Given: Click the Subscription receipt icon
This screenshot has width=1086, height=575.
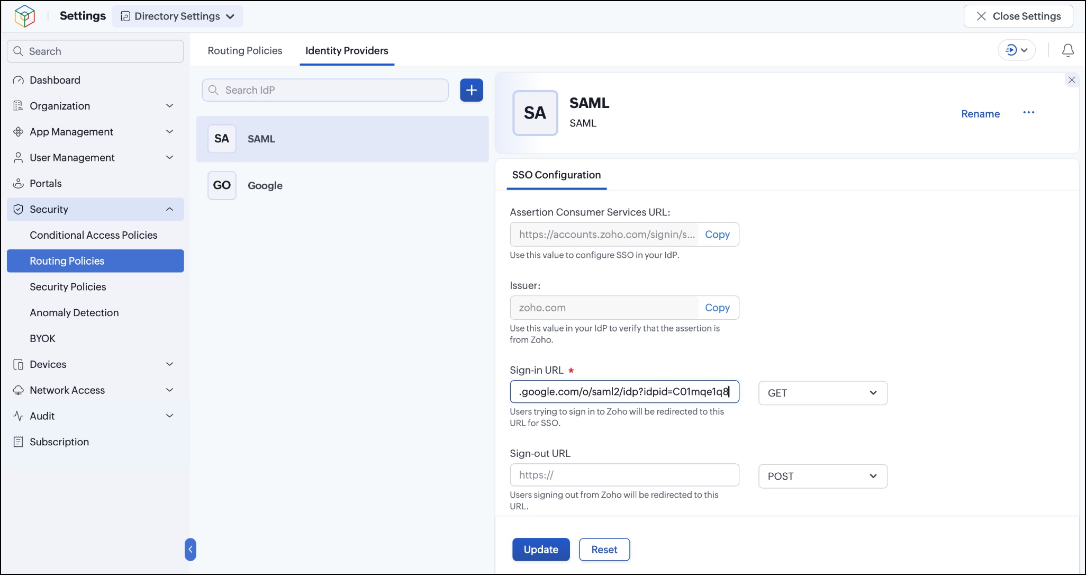Looking at the screenshot, I should click(19, 442).
